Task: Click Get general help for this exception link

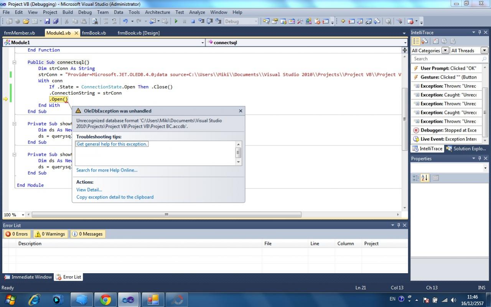Action: (112, 144)
